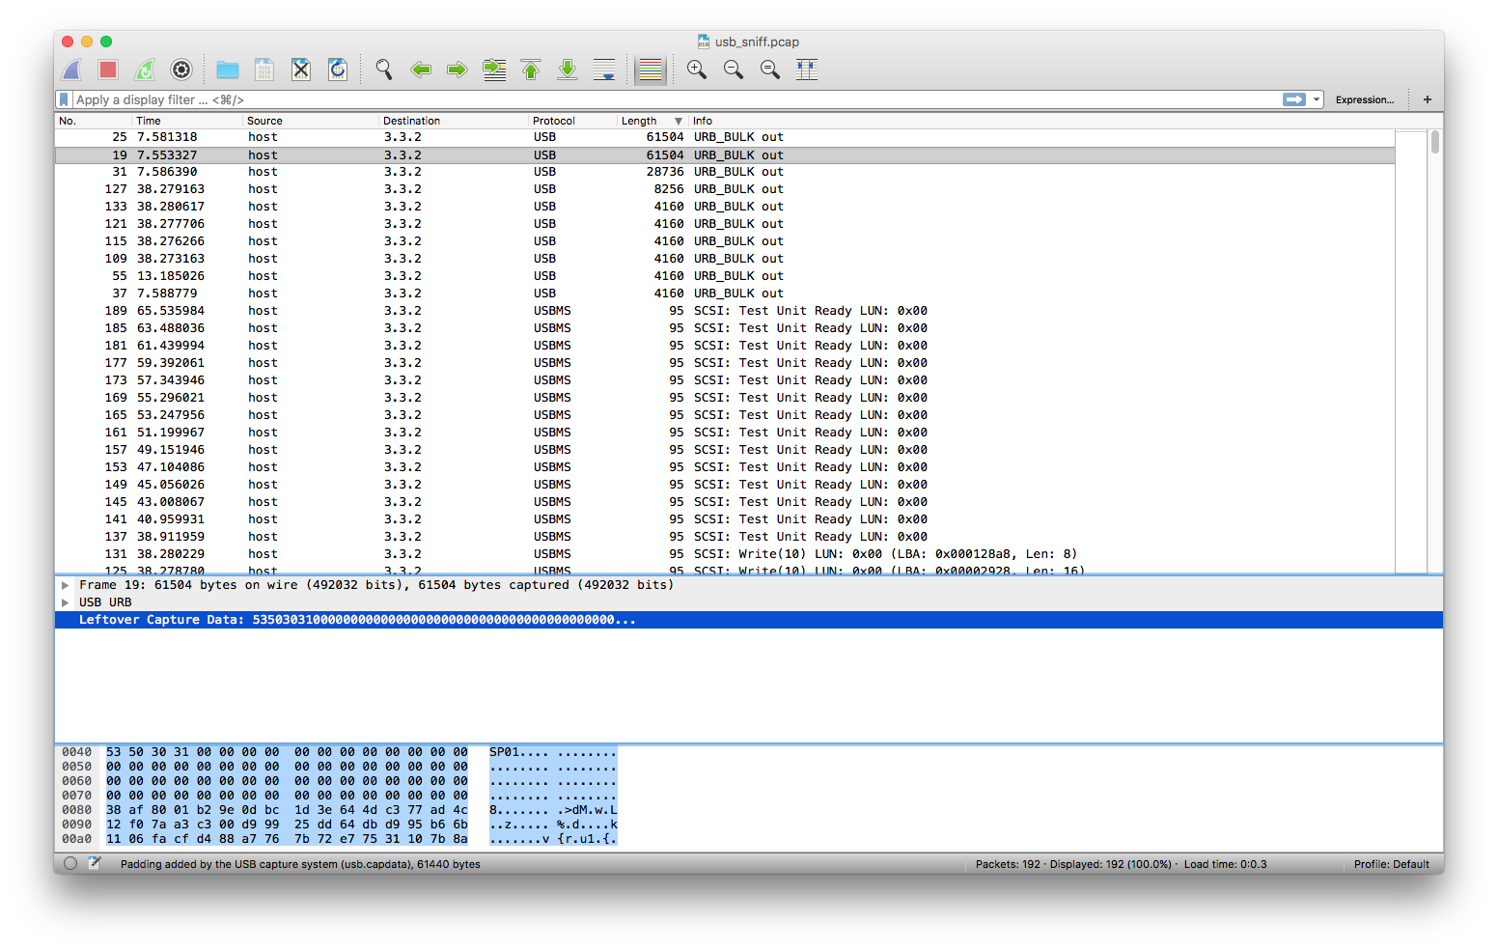Open the Expression… dialog
This screenshot has height=951, width=1498.
1365,99
